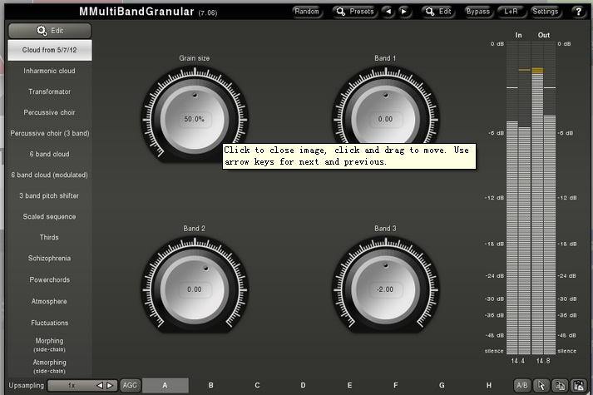Image resolution: width=593 pixels, height=395 pixels.
Task: Select the Morphing (side-chain) preset
Action: pos(50,344)
